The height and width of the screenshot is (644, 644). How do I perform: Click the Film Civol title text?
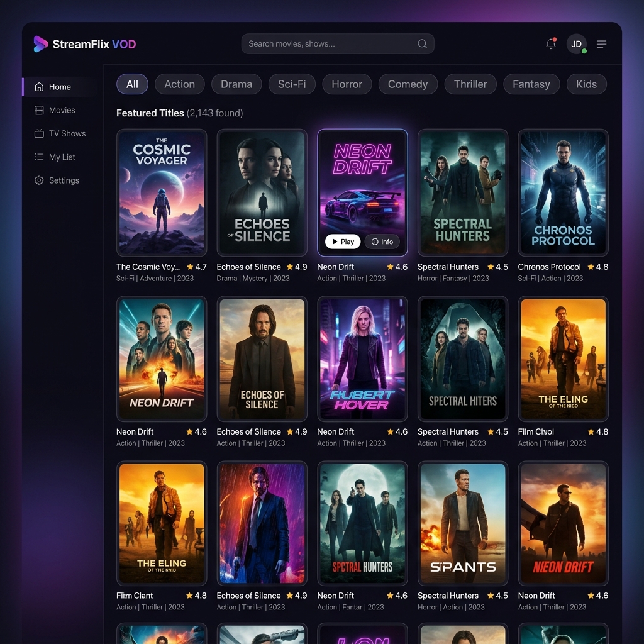(x=536, y=431)
